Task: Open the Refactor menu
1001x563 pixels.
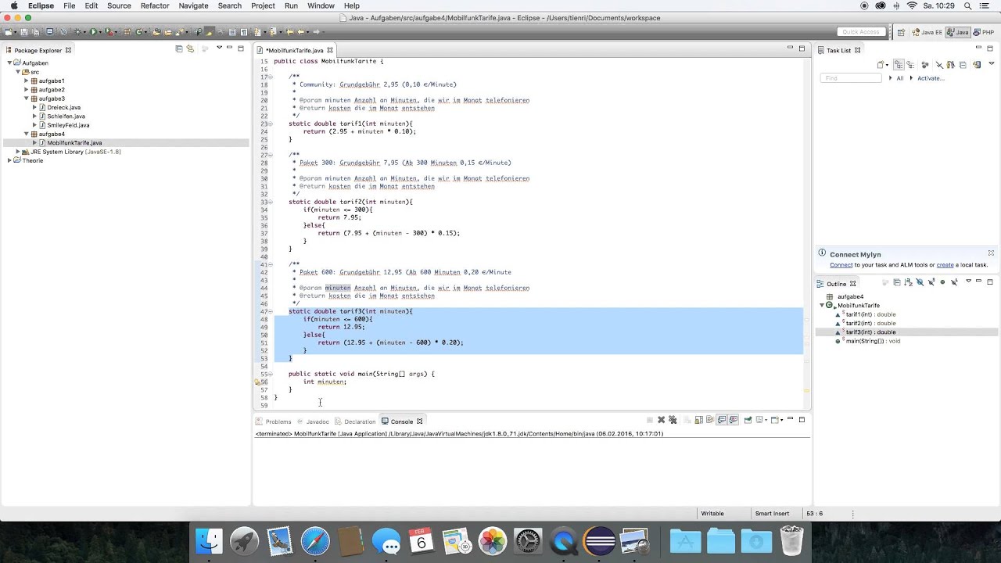Action: [x=155, y=5]
